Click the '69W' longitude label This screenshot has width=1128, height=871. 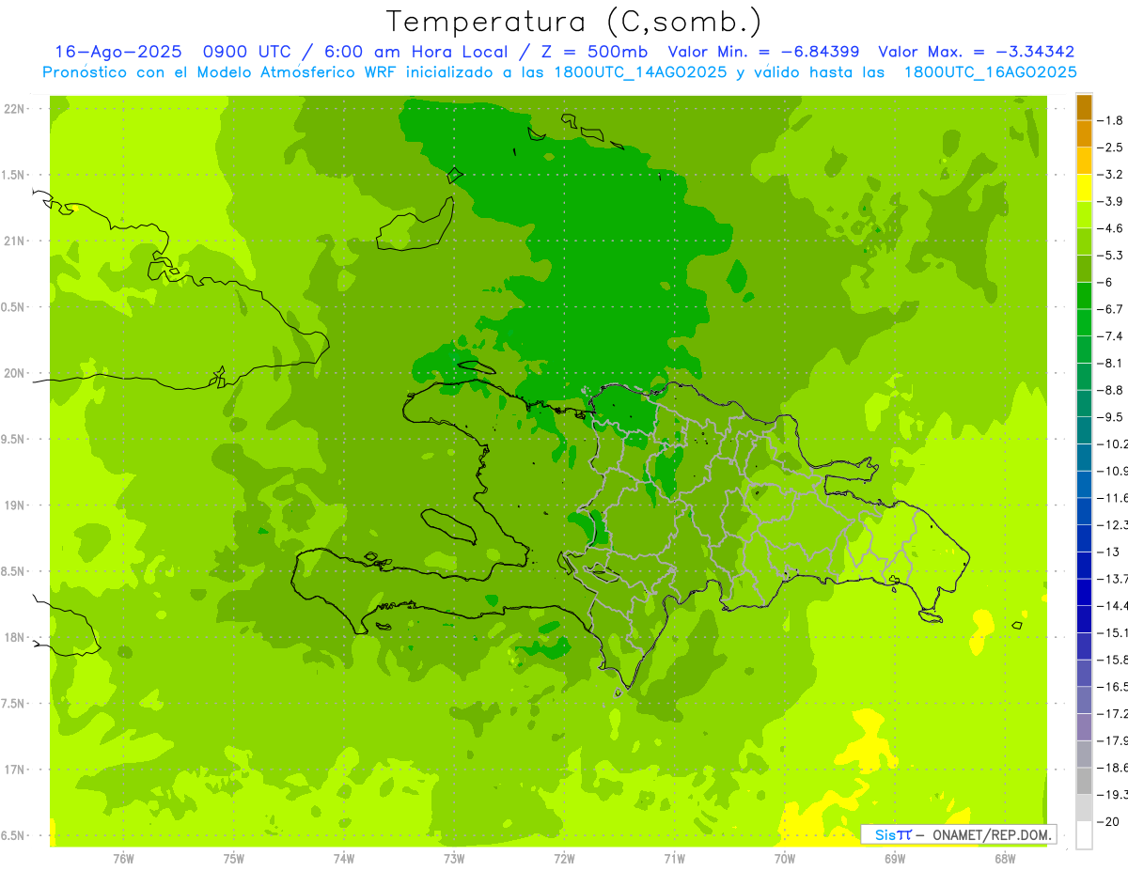[x=895, y=858]
